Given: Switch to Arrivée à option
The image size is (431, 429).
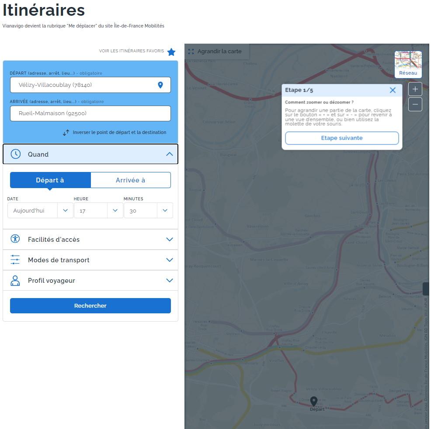Looking at the screenshot, I should [x=130, y=180].
